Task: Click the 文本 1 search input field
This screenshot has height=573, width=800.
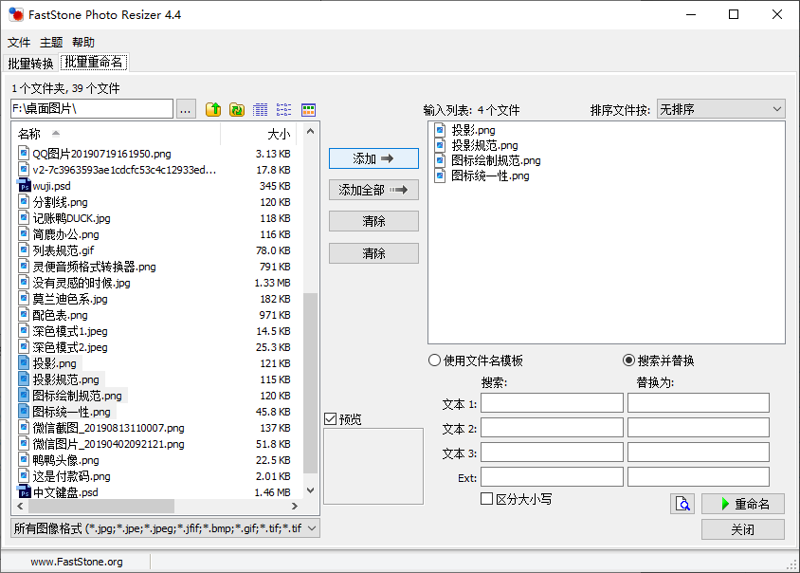Action: tap(552, 403)
